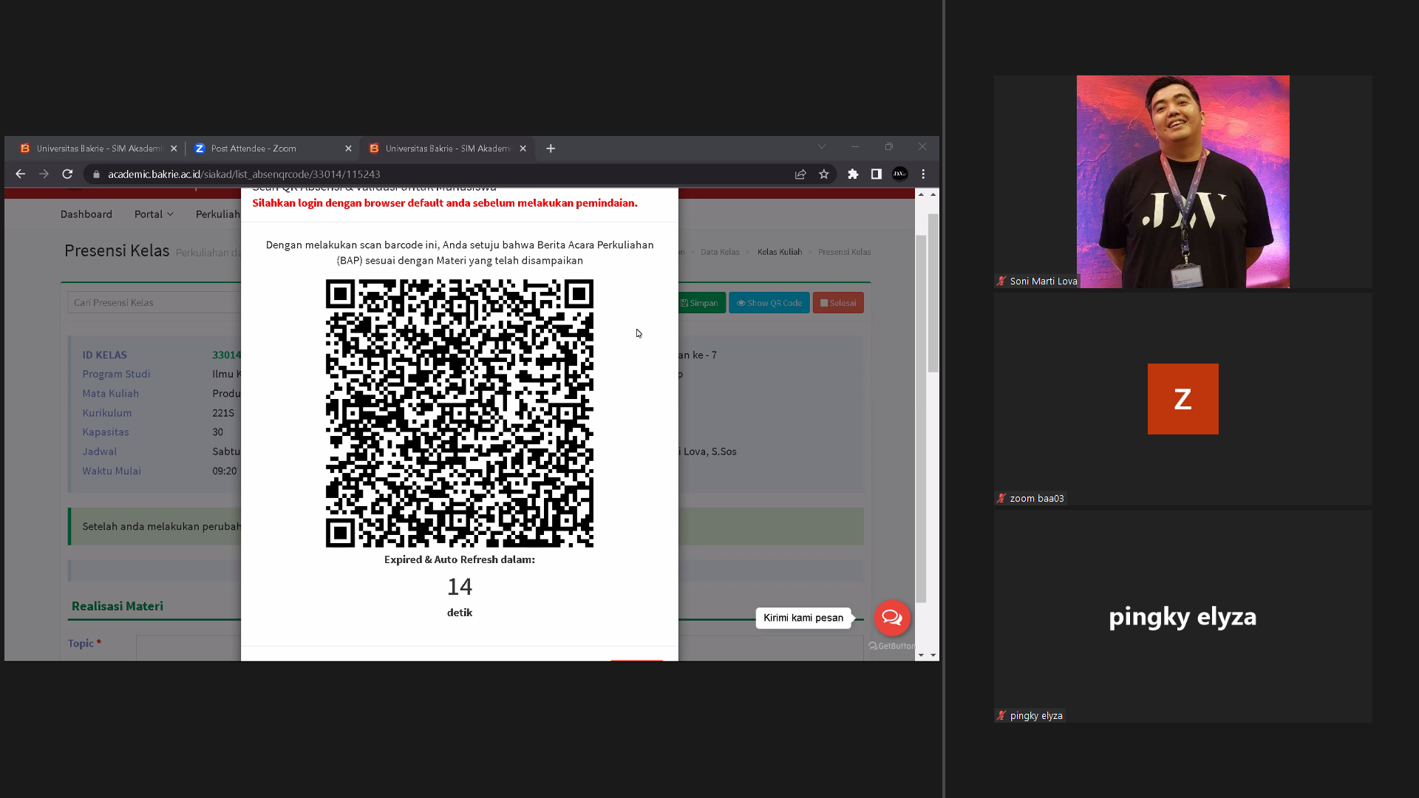Click the Presensi Kelas breadcrumb
The height and width of the screenshot is (798, 1419).
tap(845, 252)
